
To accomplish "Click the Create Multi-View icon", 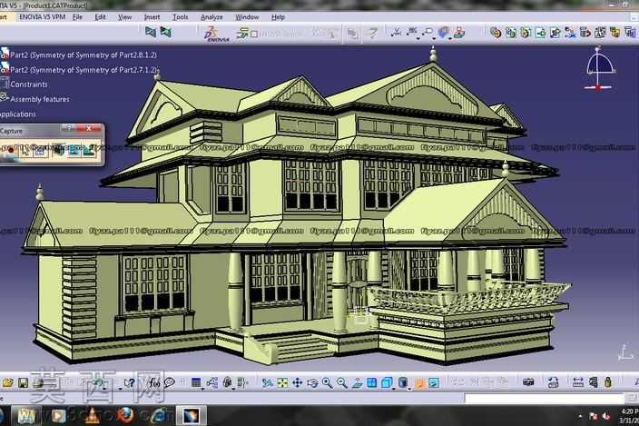I will point(371,382).
